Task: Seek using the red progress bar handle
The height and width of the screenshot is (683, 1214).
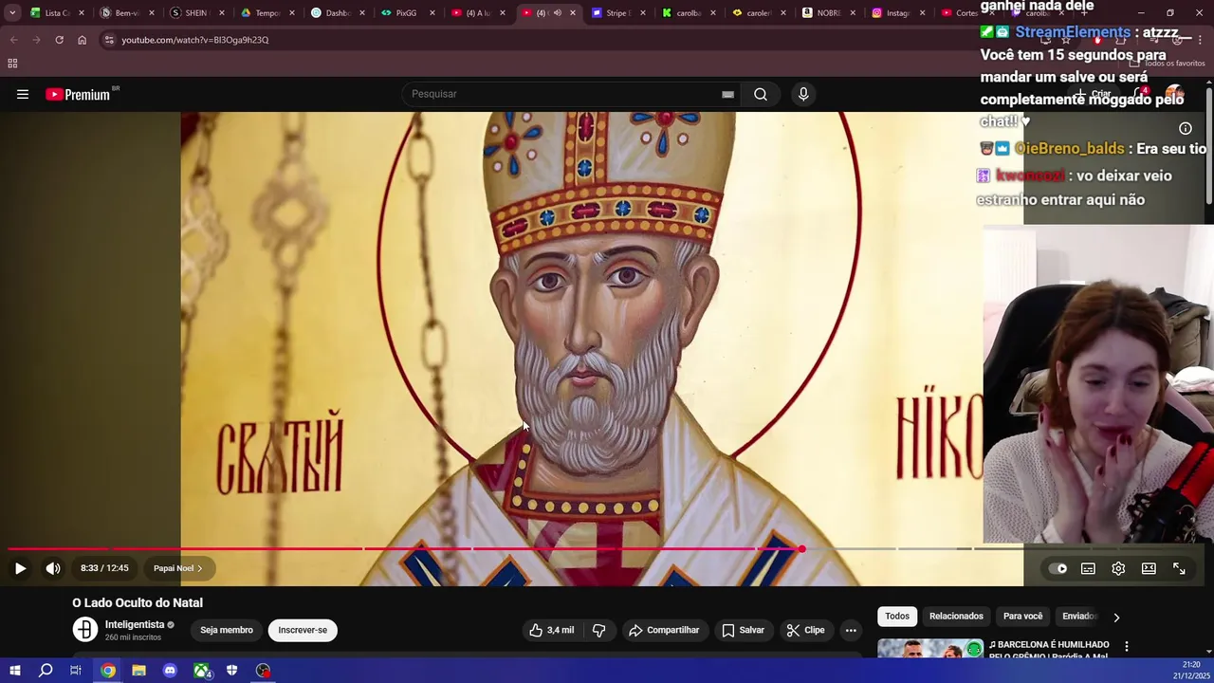Action: point(801,548)
